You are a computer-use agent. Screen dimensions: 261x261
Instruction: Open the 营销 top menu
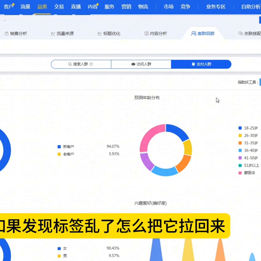(126, 7)
